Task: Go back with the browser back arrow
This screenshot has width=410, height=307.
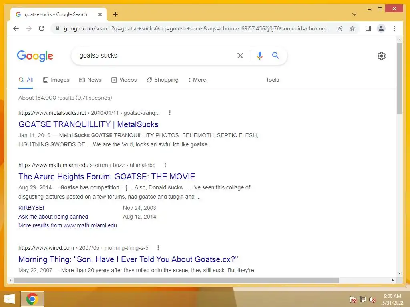Action: click(x=16, y=28)
